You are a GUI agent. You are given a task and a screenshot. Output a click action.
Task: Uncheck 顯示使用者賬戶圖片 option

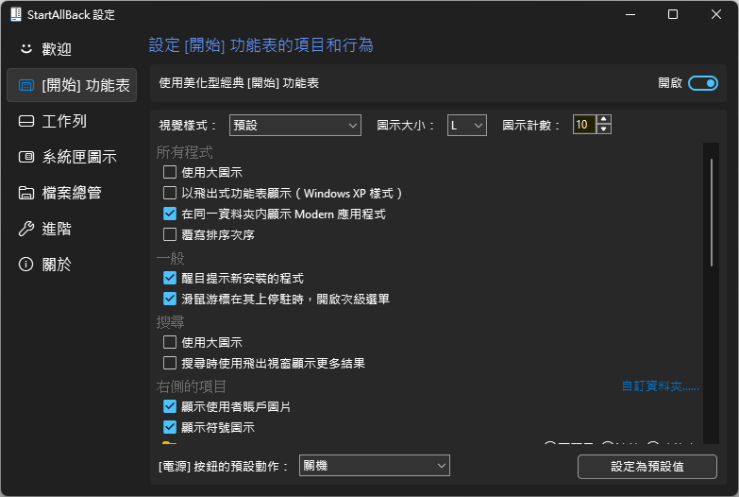[x=170, y=406]
